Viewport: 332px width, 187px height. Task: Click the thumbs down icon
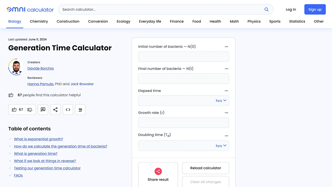(x=30, y=110)
